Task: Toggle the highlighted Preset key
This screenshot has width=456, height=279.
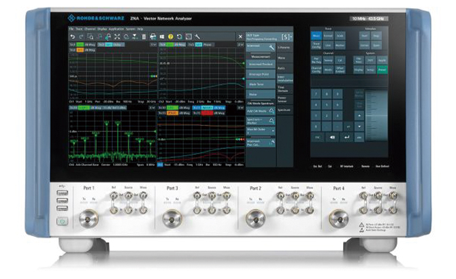Action: click(381, 69)
